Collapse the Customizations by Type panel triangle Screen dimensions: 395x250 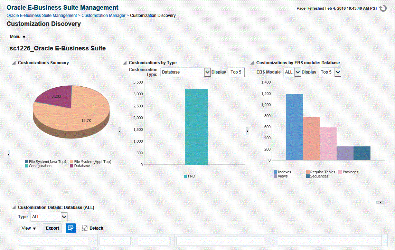tap(124, 63)
